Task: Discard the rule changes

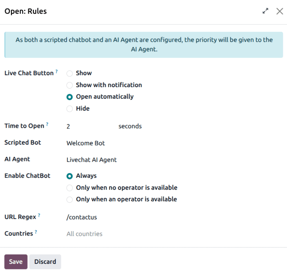Action: 45,262
